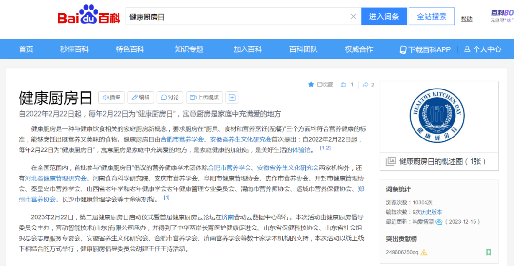Click the 百科BO banner at top right

[x=502, y=16]
